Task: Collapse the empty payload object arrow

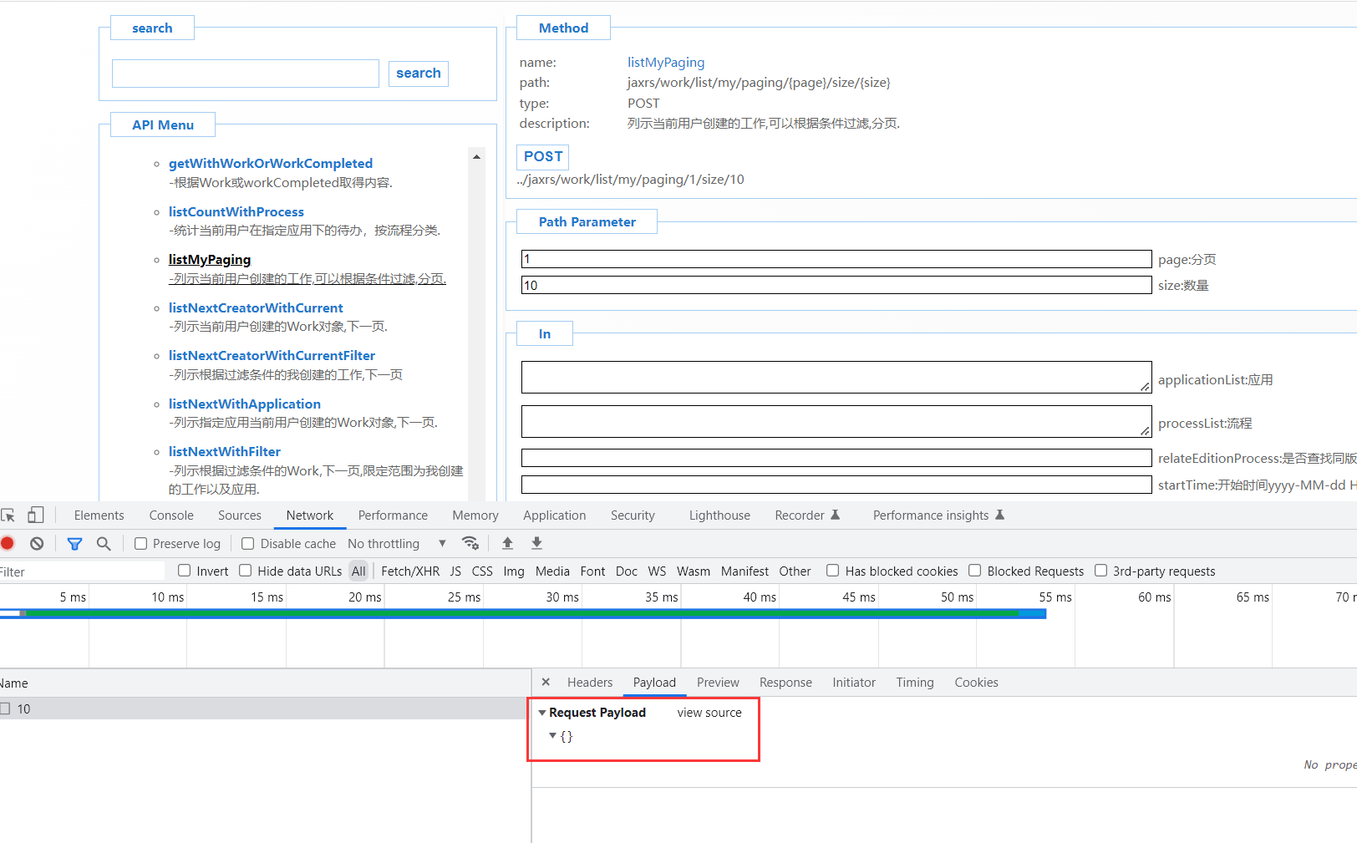Action: [x=552, y=736]
